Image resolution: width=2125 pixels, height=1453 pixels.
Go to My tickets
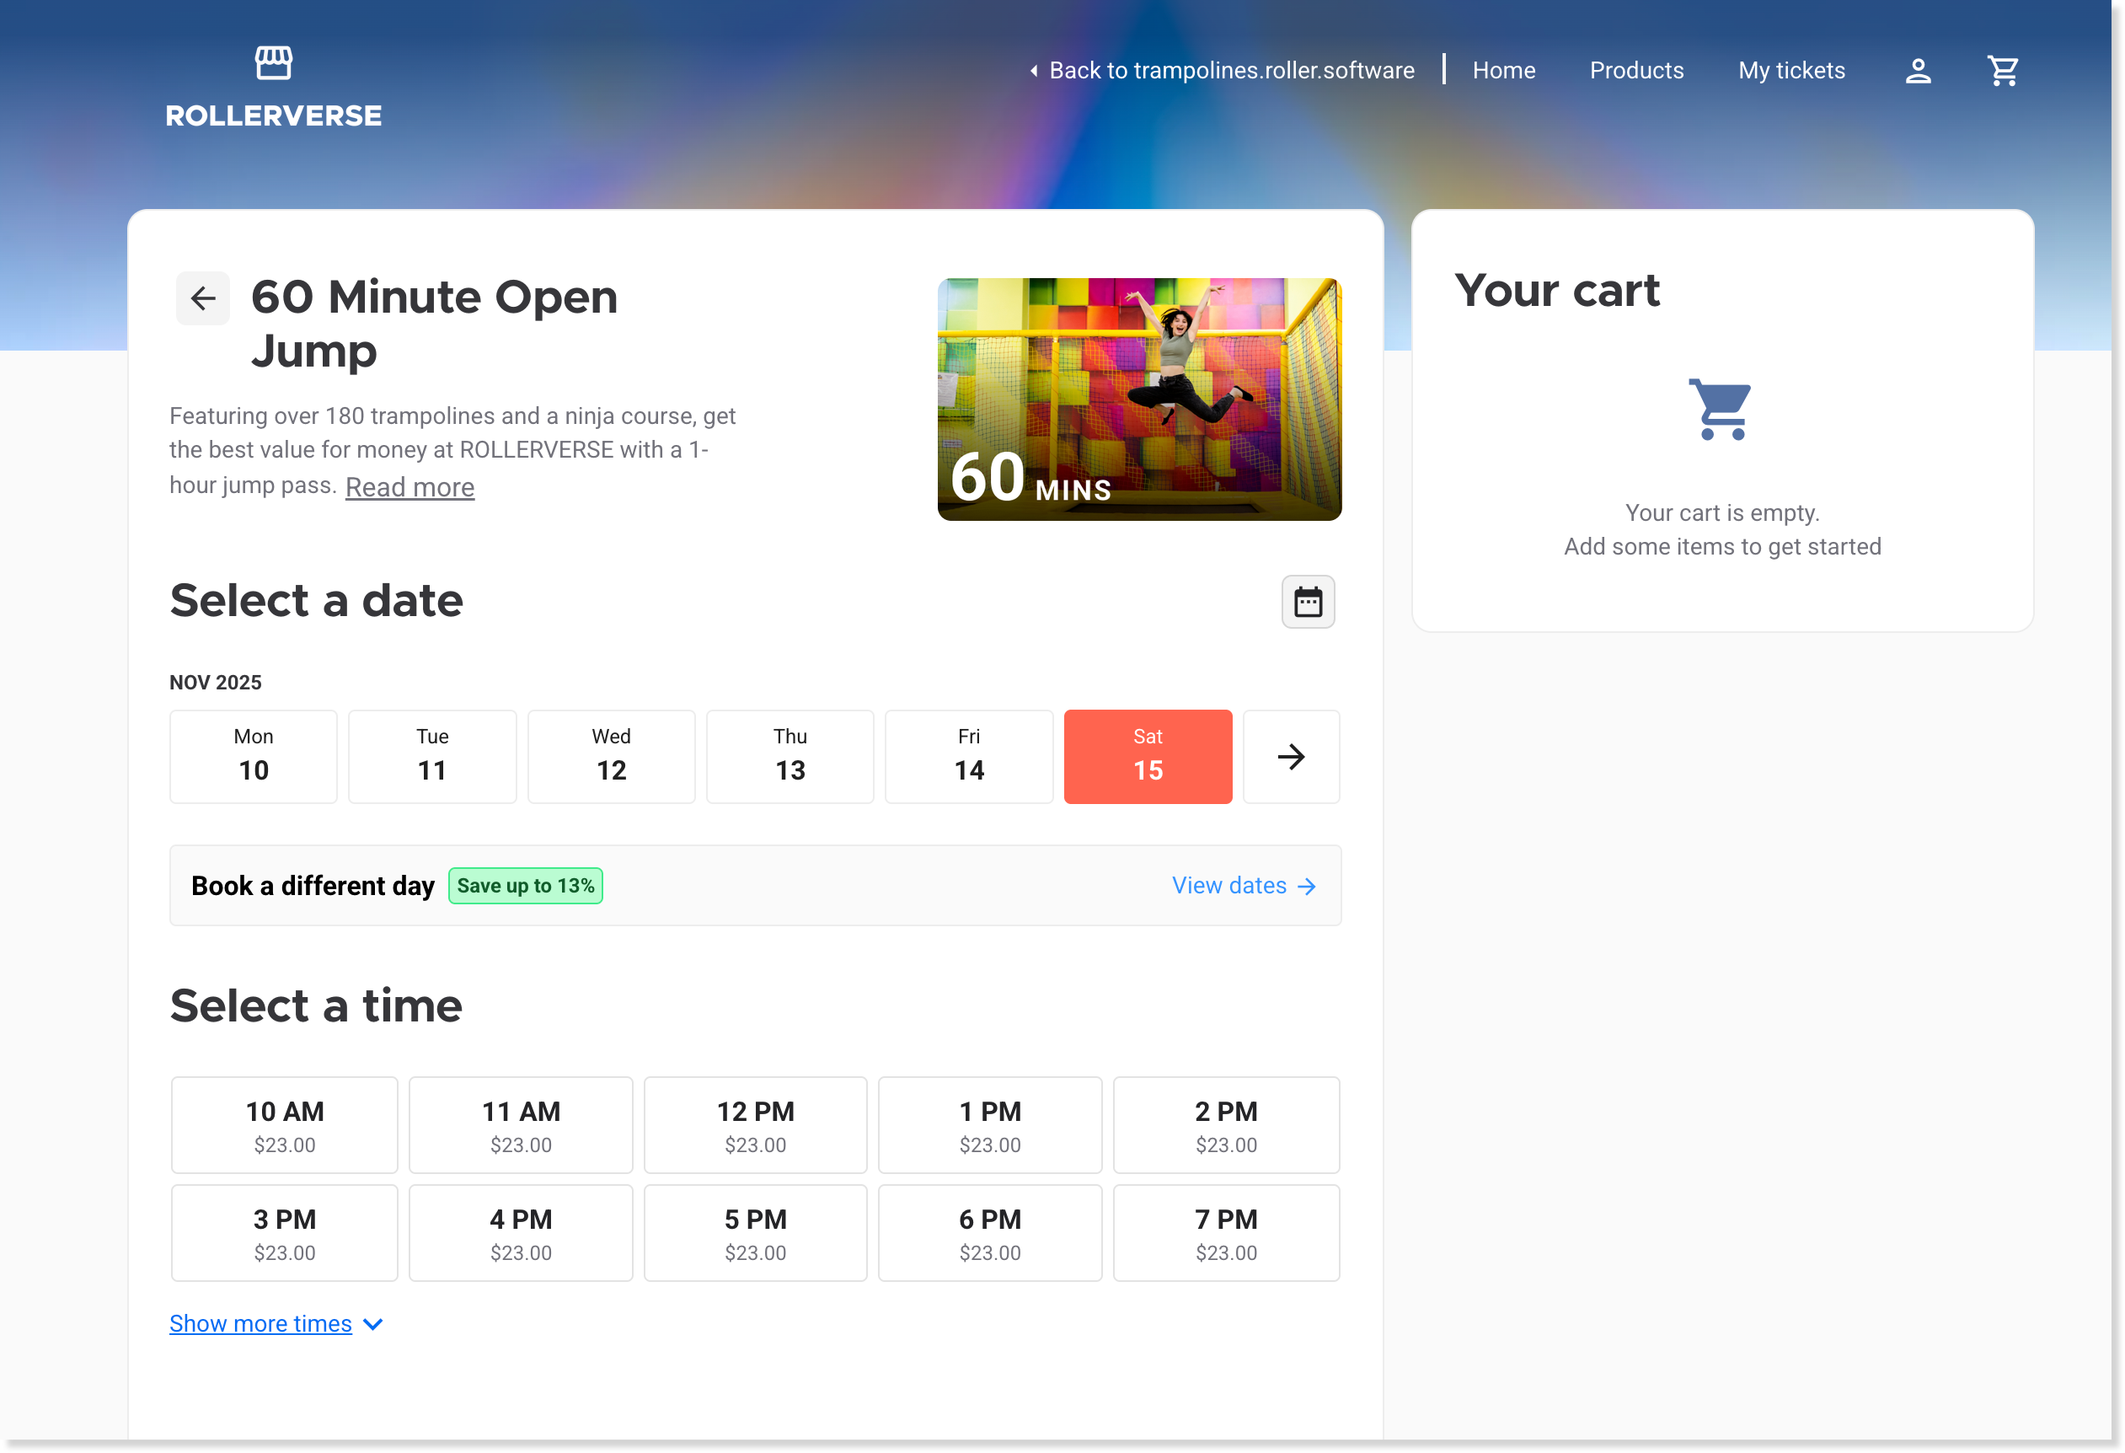[x=1791, y=69]
